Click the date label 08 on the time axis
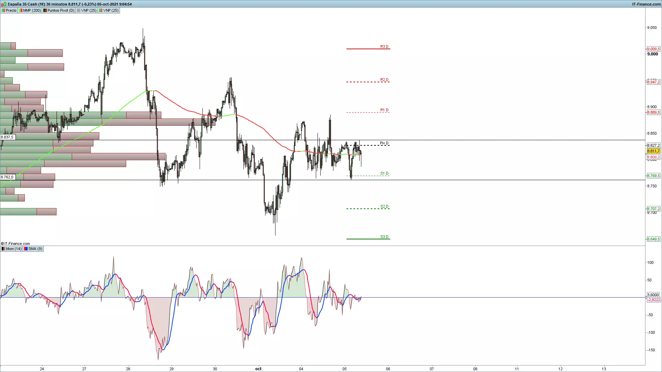 coord(475,369)
